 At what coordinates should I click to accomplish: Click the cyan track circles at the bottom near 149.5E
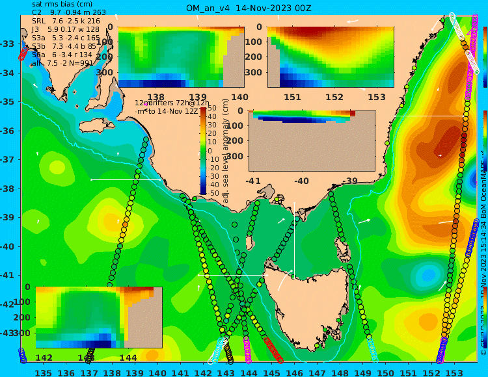372,350
